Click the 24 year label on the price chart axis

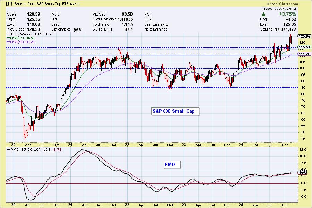click(x=241, y=145)
